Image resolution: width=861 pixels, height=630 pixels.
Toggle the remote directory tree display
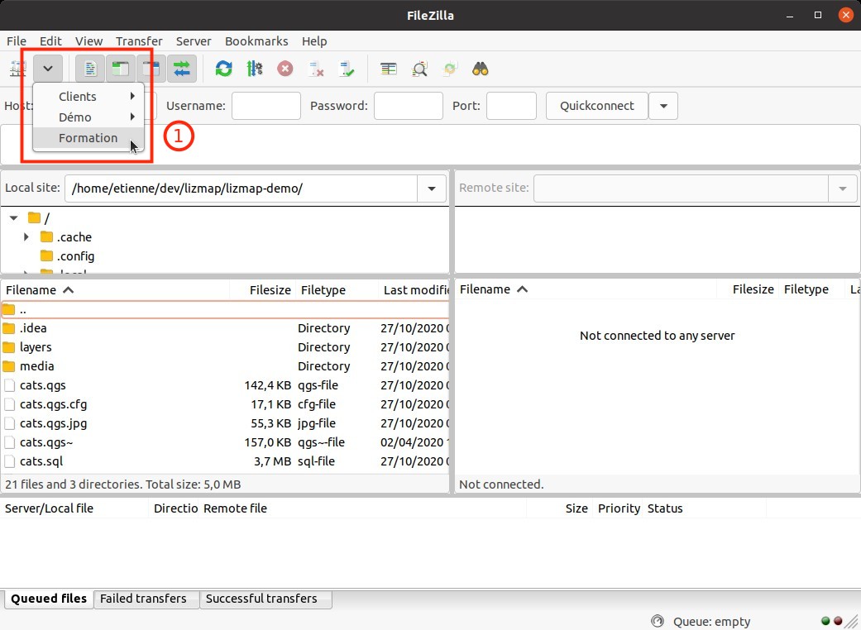click(151, 69)
